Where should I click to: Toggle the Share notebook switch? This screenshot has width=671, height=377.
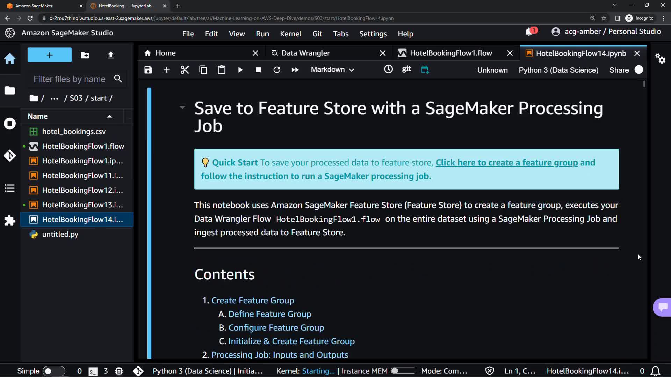pyautogui.click(x=638, y=70)
